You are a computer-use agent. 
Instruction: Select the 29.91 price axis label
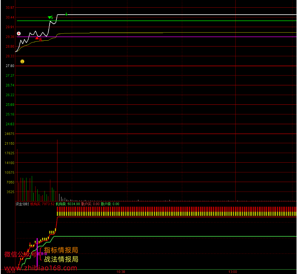point(10,27)
